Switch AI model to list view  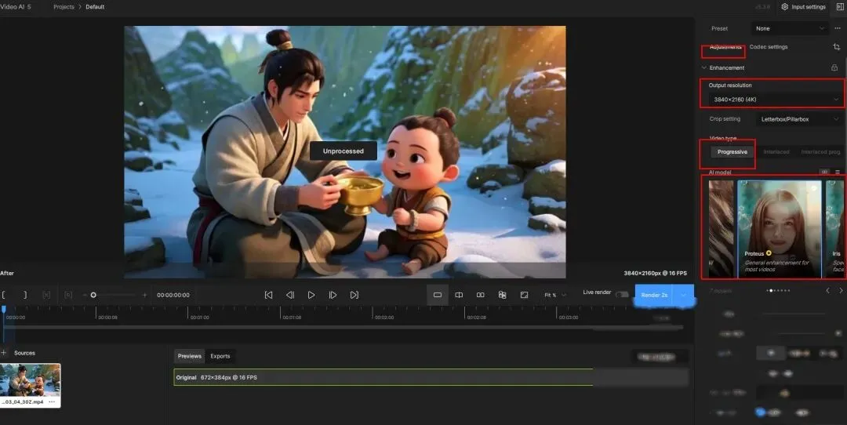pos(838,172)
